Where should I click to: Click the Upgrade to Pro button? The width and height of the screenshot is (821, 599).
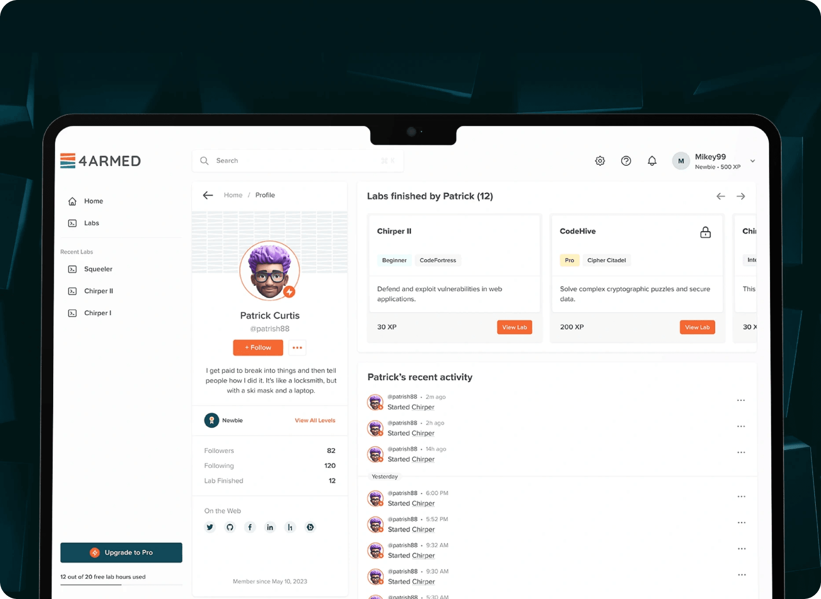(x=121, y=552)
